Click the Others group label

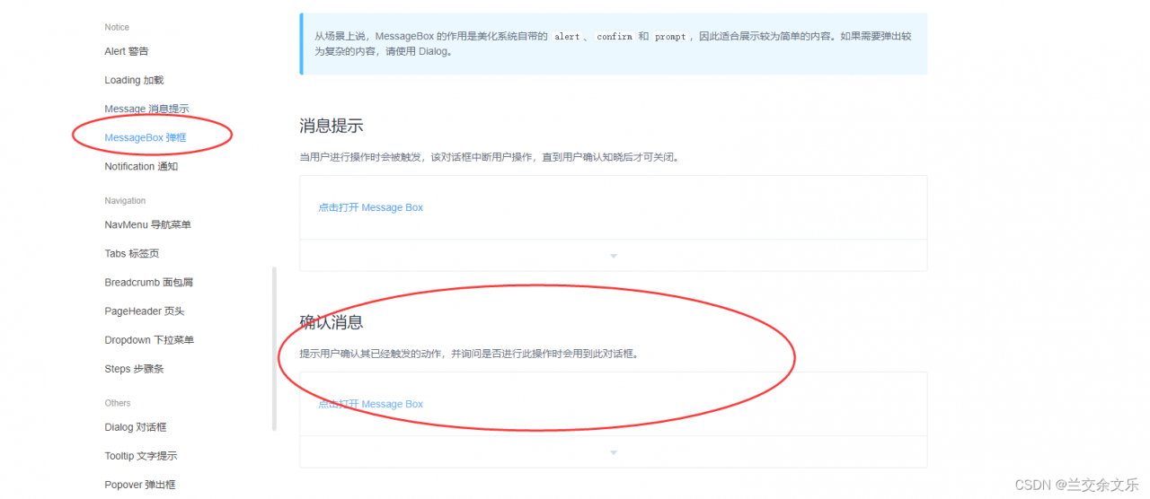118,403
